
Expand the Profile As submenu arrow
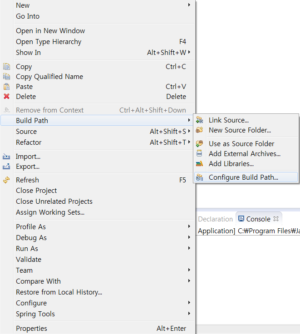189,226
